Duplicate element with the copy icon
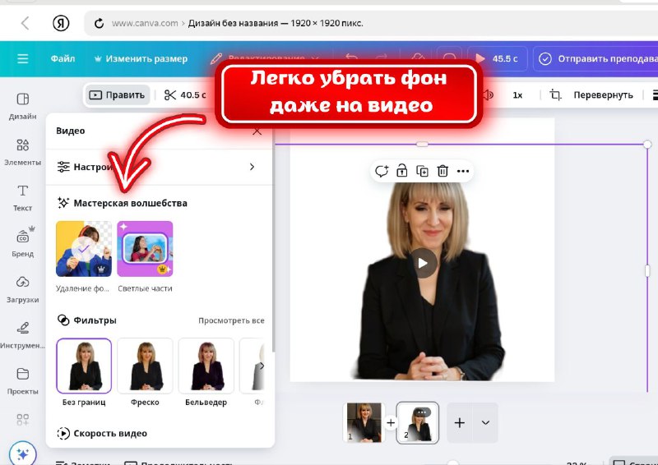 [x=422, y=171]
